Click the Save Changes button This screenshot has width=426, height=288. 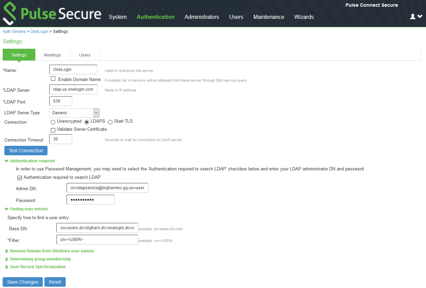tap(23, 282)
